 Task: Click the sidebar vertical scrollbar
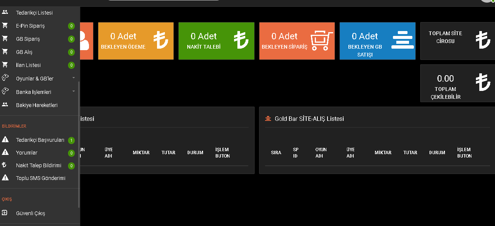[79, 145]
